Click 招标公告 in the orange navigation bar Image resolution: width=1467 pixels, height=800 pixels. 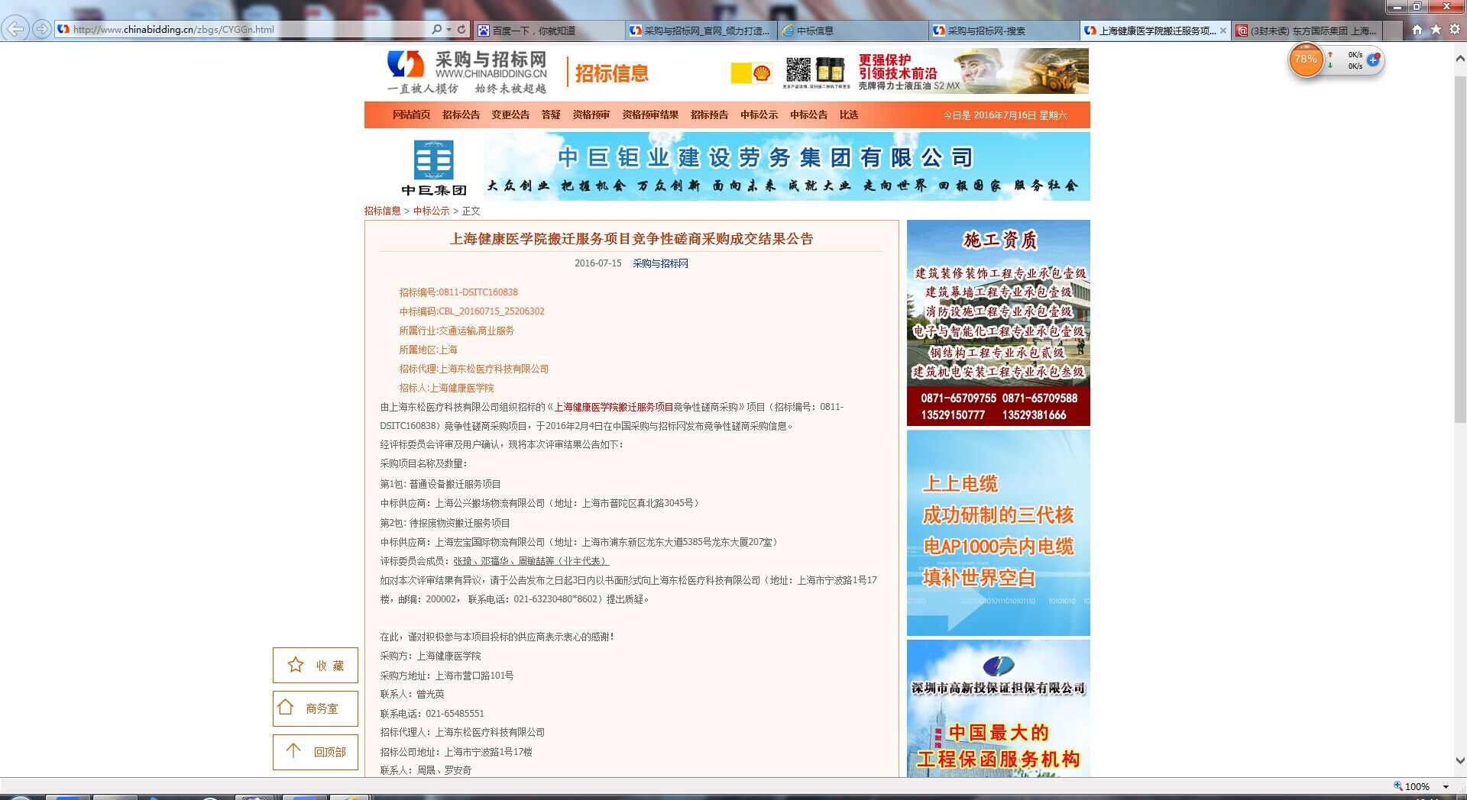coord(461,115)
